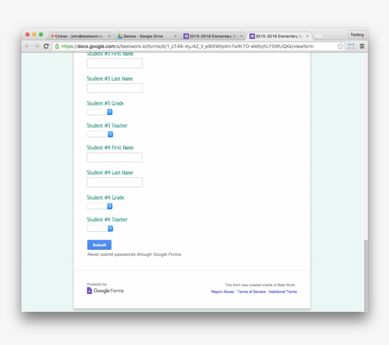Click the Student #4 First Name input field

(114, 157)
